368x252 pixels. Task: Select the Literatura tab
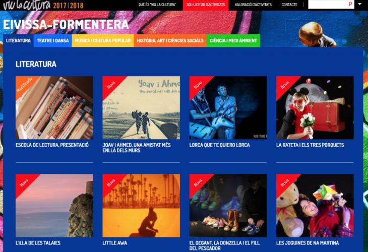18,41
